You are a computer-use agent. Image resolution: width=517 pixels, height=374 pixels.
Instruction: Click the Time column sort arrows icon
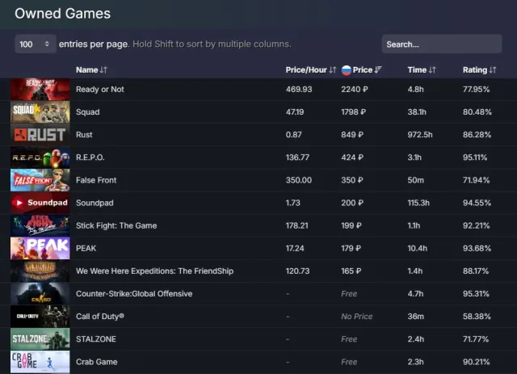tap(432, 70)
